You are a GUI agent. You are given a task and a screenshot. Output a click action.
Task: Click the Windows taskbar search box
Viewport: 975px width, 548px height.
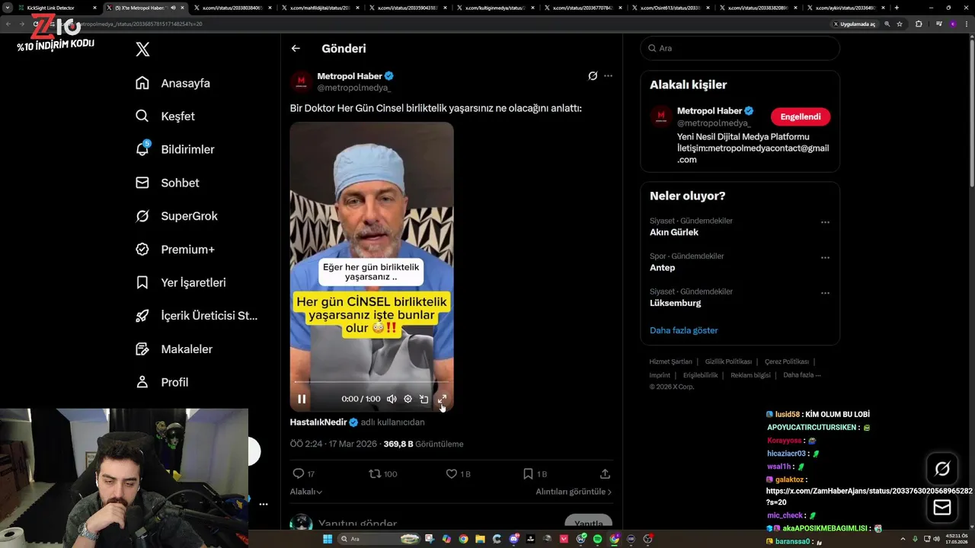[379, 539]
